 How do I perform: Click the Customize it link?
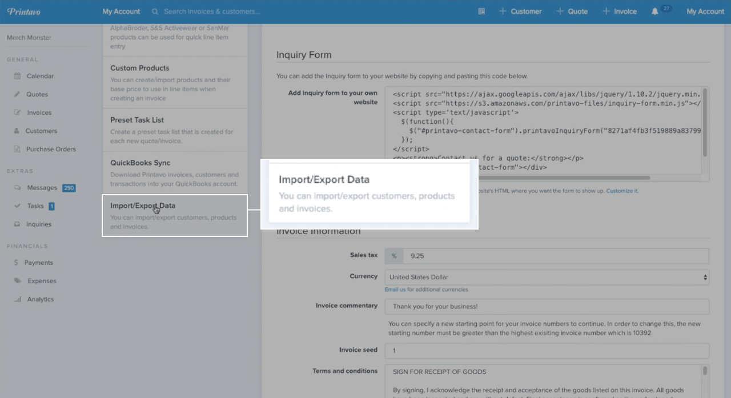[621, 191]
